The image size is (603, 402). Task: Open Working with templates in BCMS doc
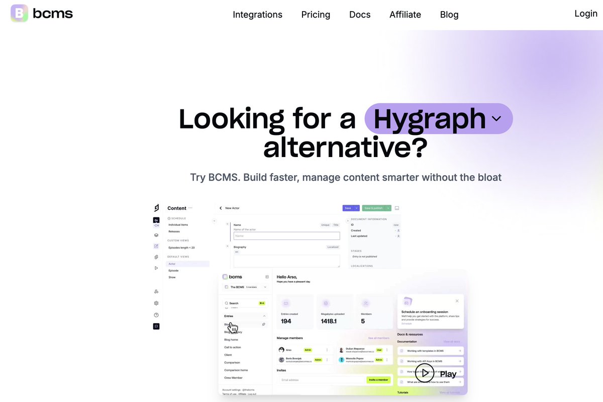pos(430,350)
